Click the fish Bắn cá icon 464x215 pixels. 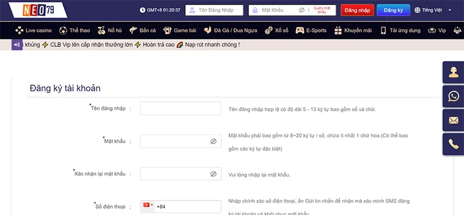pyautogui.click(x=133, y=31)
